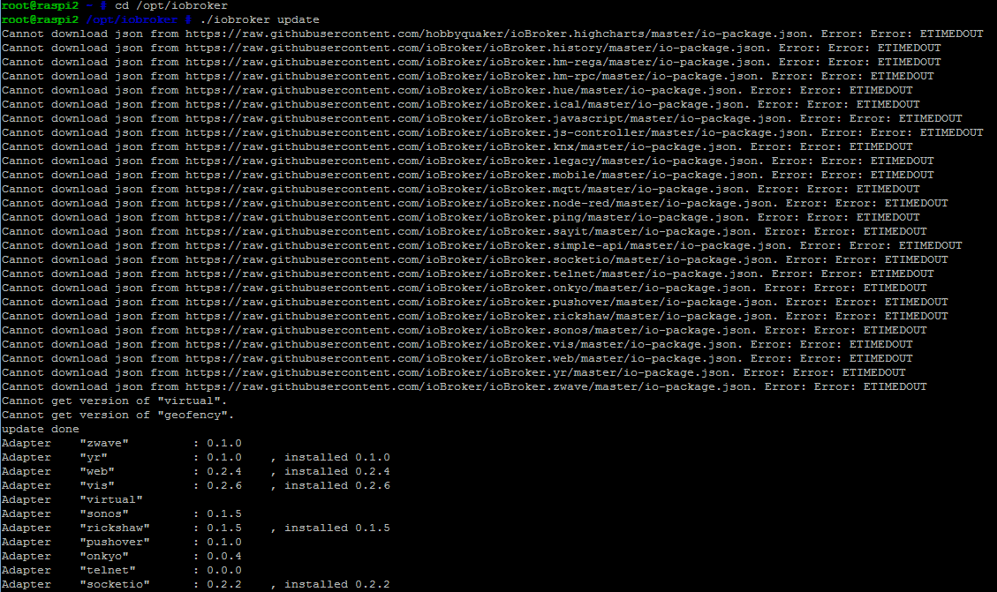Click the ioBroker.yr download URL
The width and height of the screenshot is (997, 592).
click(x=457, y=372)
